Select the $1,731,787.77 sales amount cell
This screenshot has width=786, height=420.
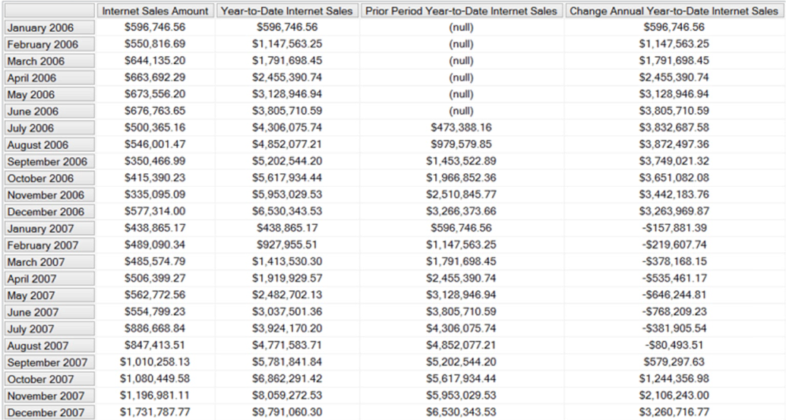coord(156,412)
